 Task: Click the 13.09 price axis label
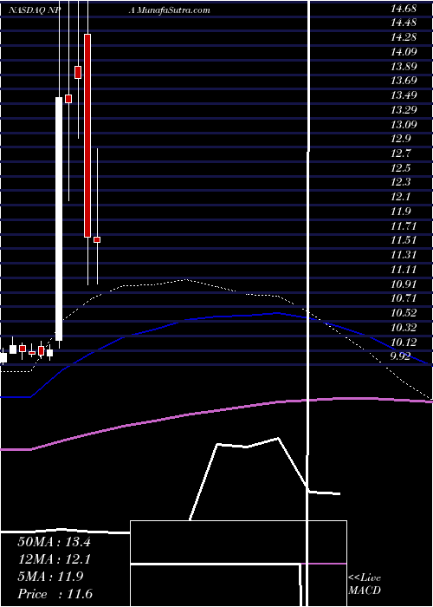(404, 124)
